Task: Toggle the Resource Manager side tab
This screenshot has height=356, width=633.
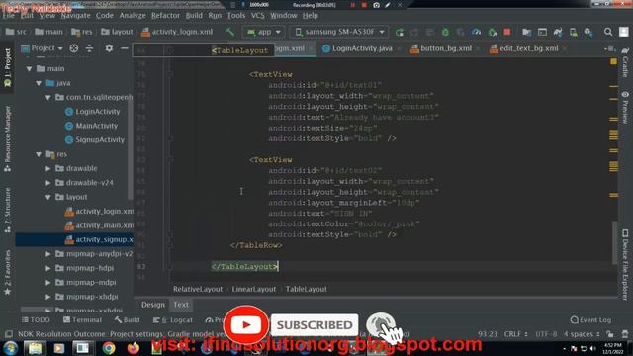Action: coord(7,138)
